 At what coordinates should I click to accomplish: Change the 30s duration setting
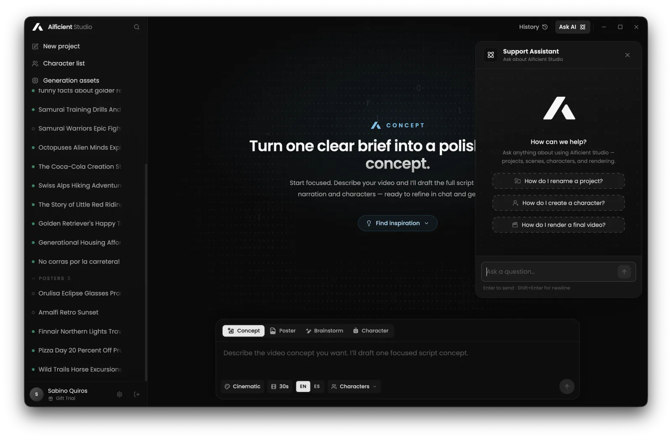(280, 386)
